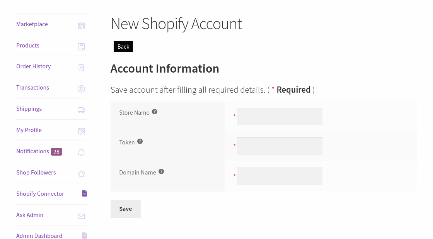Click the Marketplace storefront icon
The width and height of the screenshot is (433, 239).
tap(81, 25)
